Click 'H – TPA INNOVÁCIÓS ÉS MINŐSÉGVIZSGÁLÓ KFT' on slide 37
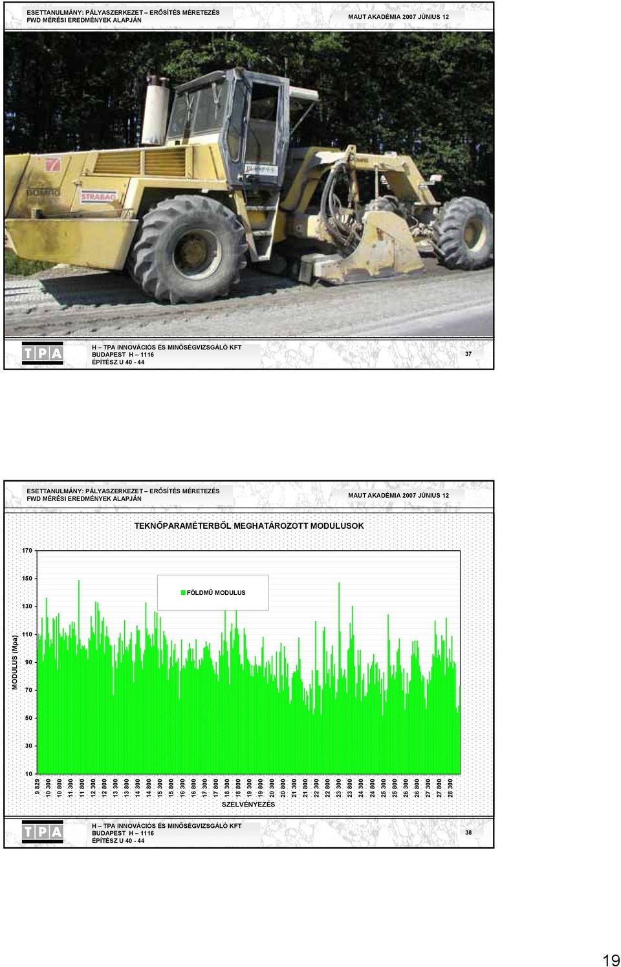Image resolution: width=621 pixels, height=967 pixels. 167,348
